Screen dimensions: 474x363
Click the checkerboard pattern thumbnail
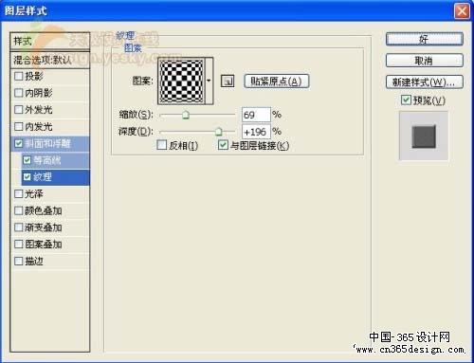[181, 81]
